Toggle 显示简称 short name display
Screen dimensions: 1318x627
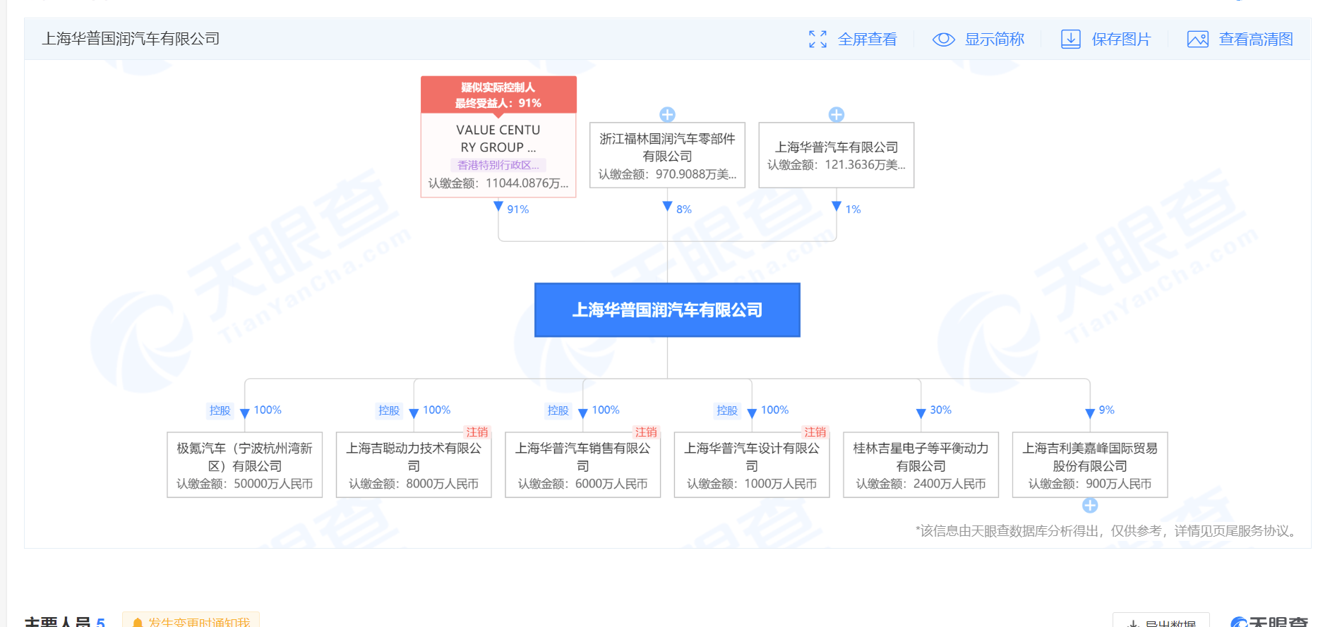pyautogui.click(x=994, y=39)
